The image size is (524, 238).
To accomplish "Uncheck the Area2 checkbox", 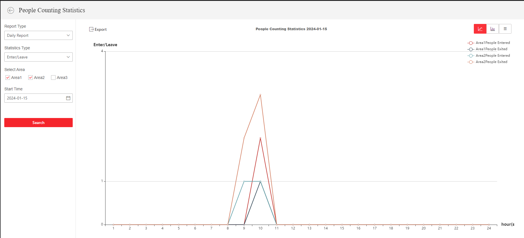I will point(31,78).
